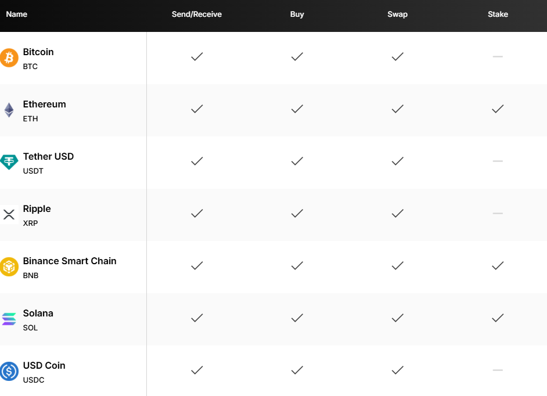547x396 pixels.
Task: Click the Ripple XRP logo icon
Action: pos(9,214)
